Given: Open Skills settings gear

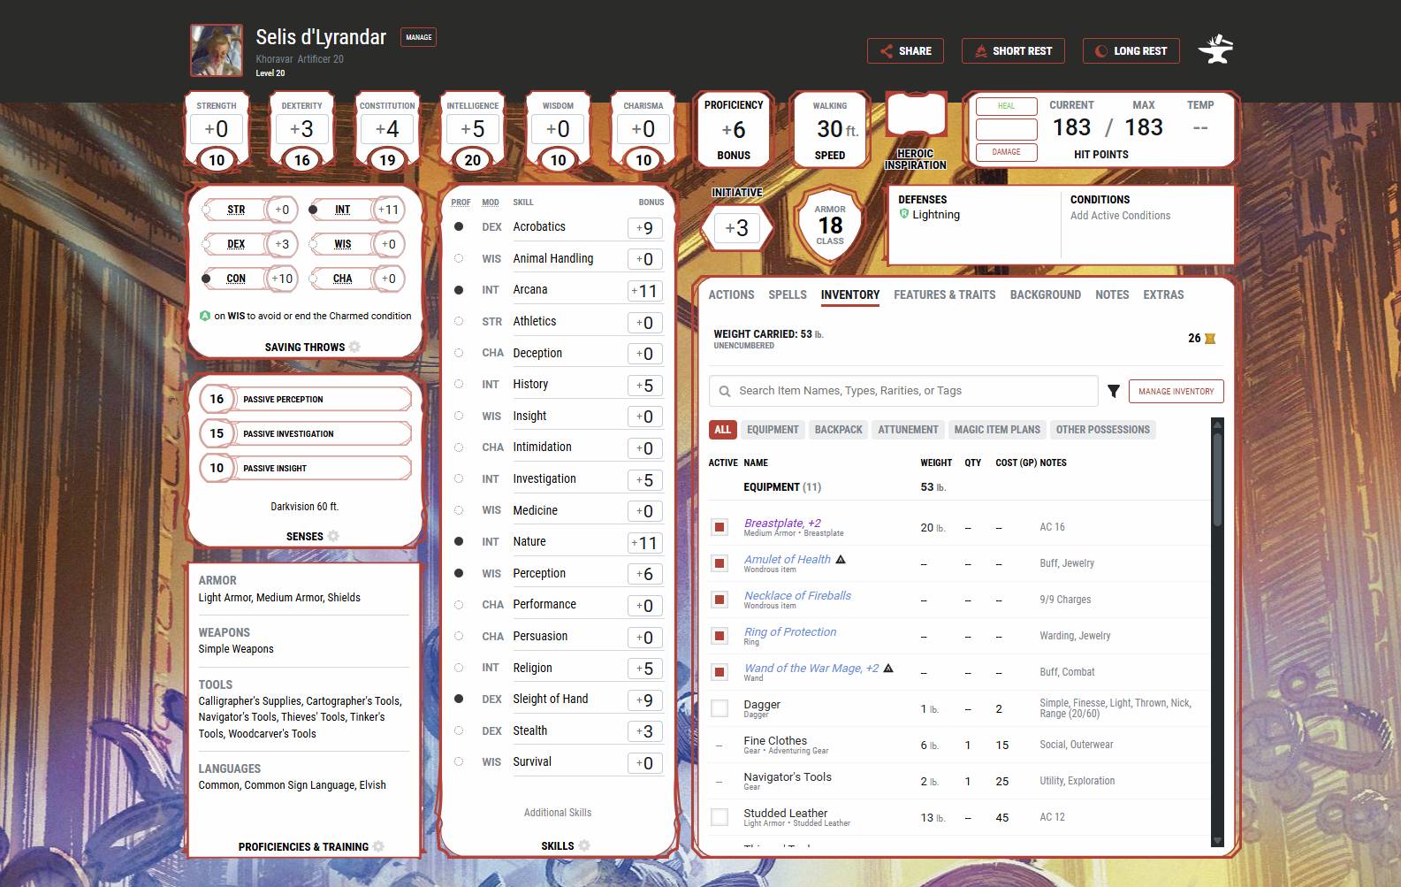Looking at the screenshot, I should tap(584, 845).
